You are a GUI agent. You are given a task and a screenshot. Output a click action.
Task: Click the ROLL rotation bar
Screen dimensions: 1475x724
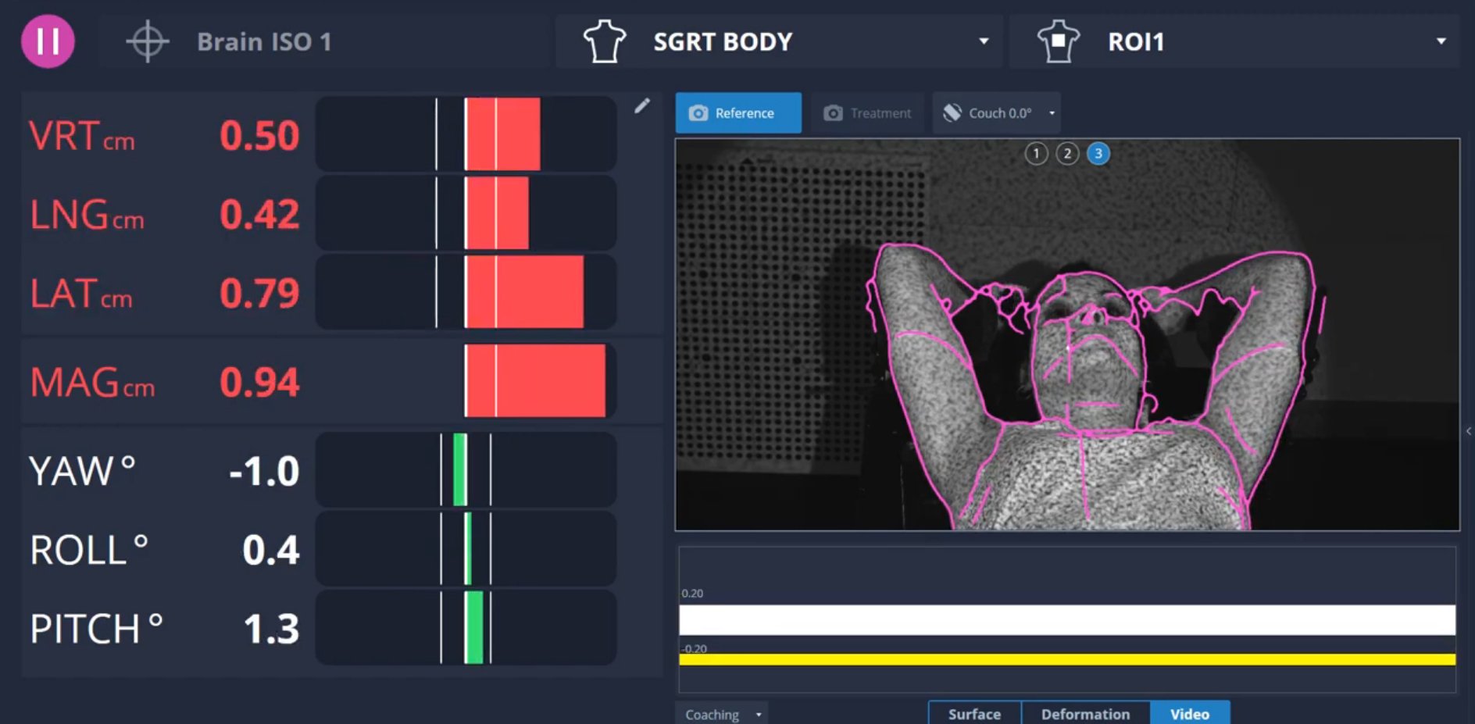(x=466, y=549)
